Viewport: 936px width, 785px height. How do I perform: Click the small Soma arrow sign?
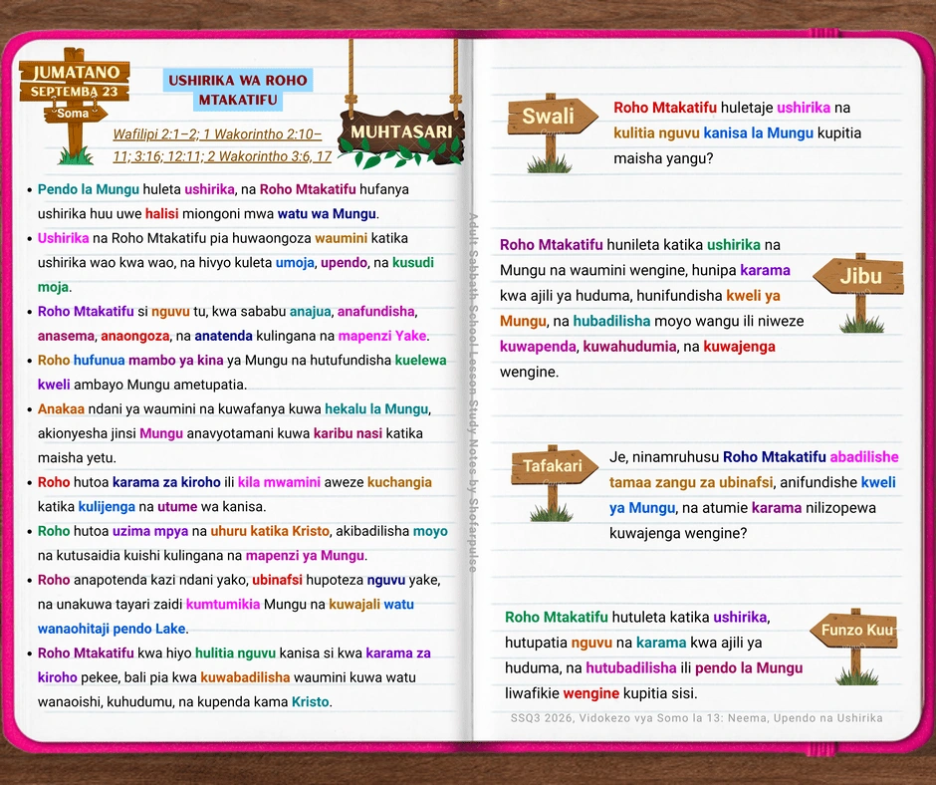76,114
